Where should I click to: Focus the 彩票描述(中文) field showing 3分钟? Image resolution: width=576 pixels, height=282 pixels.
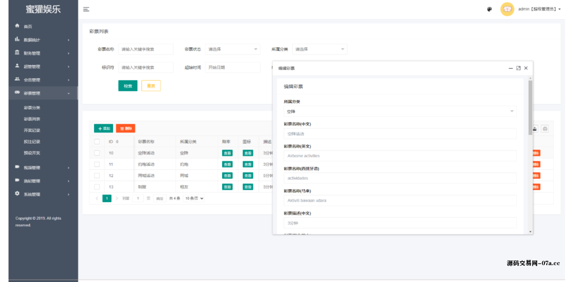coord(400,223)
